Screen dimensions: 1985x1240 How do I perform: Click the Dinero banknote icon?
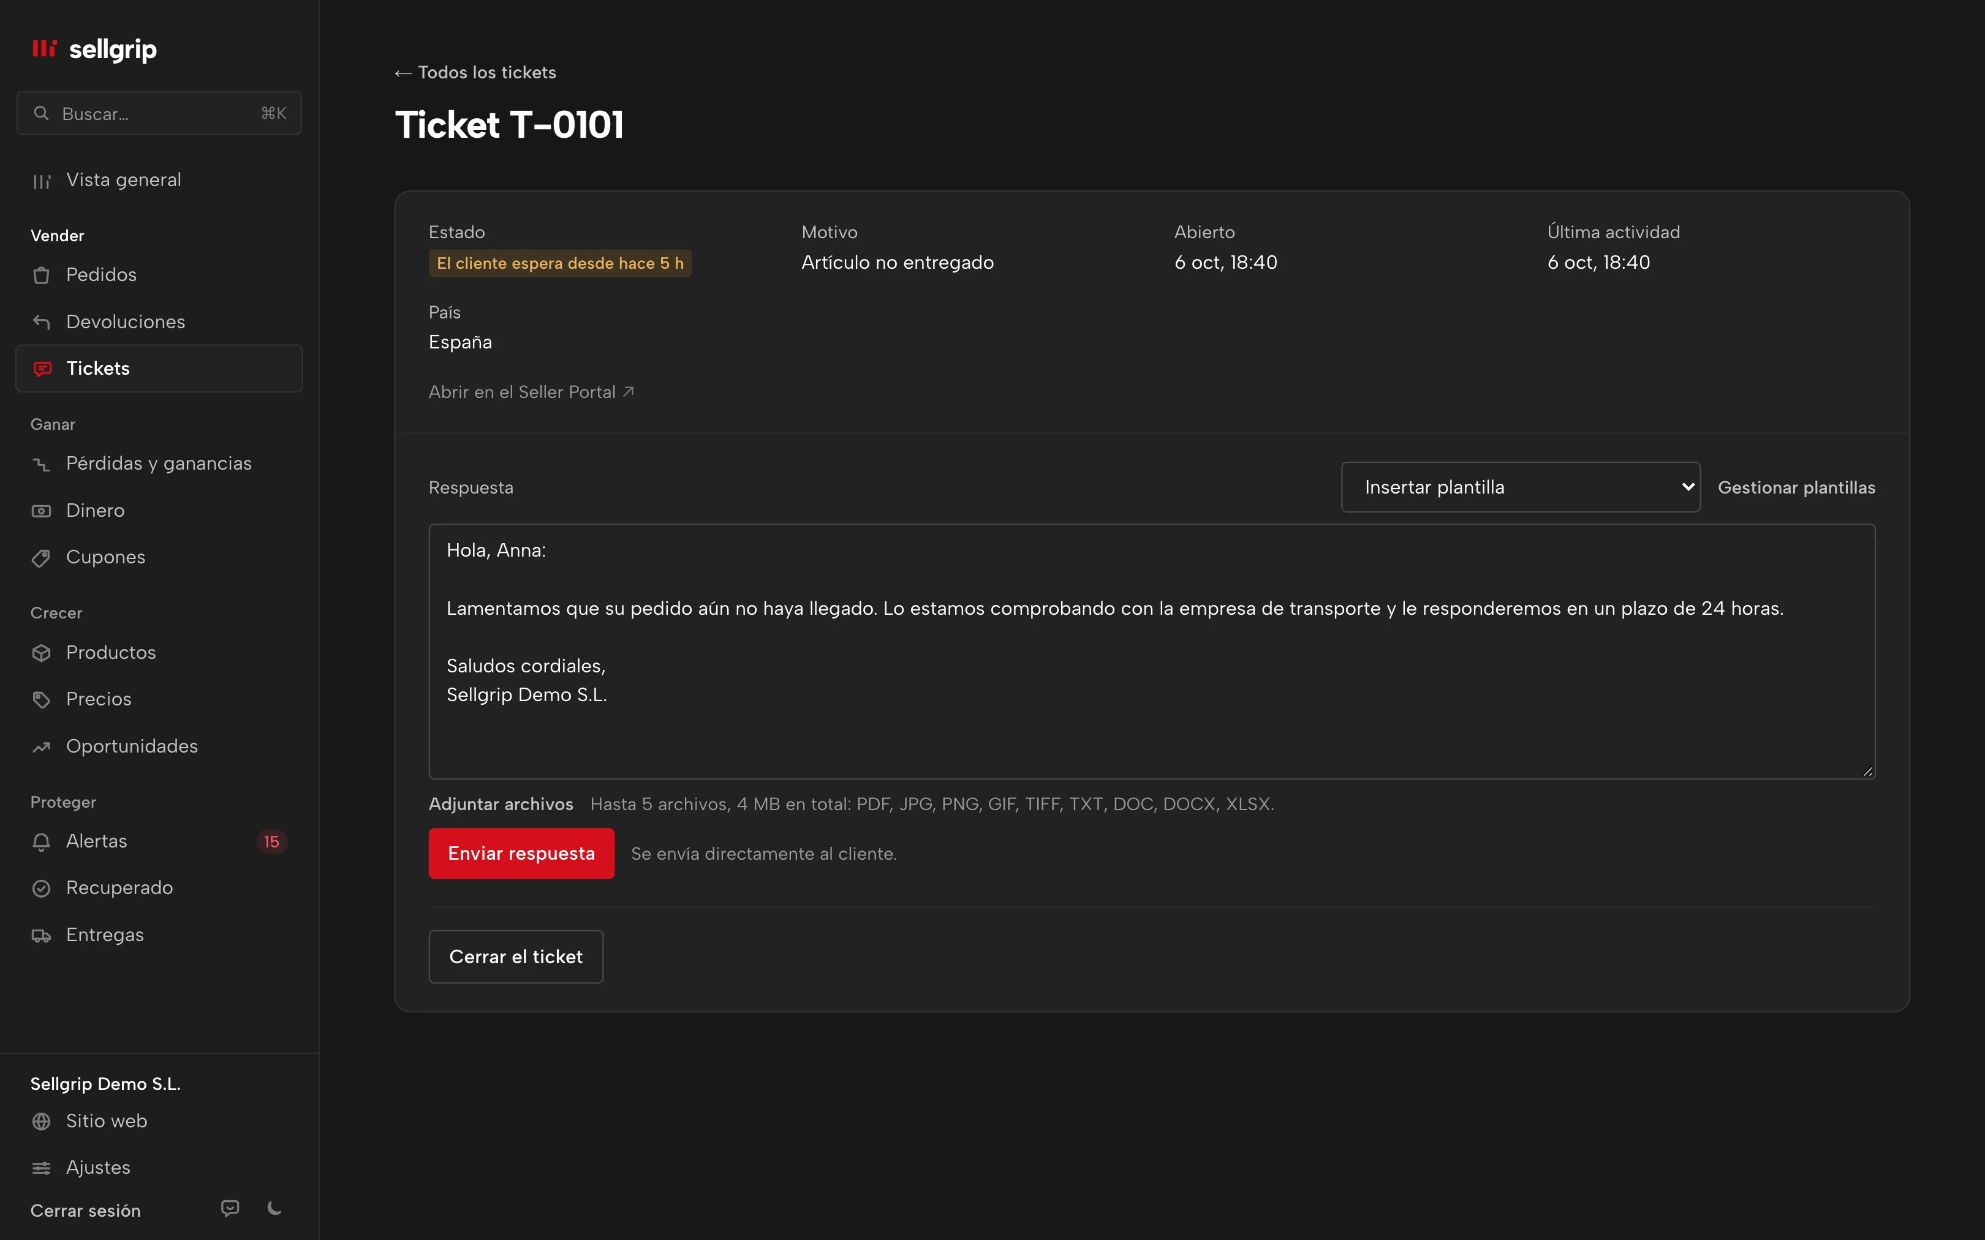41,511
